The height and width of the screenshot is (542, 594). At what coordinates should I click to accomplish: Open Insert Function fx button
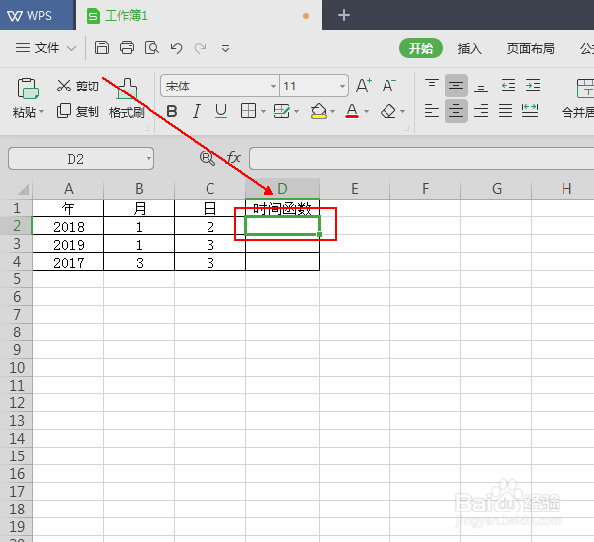tap(233, 157)
